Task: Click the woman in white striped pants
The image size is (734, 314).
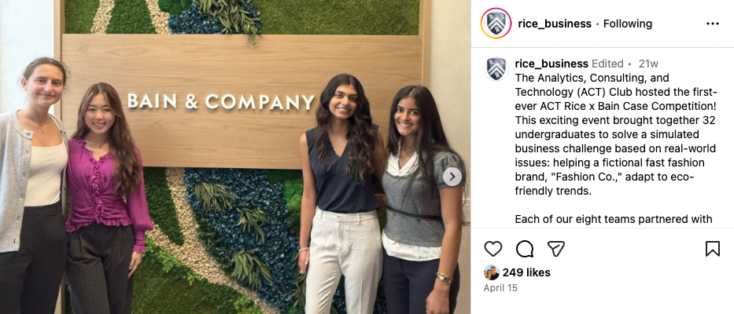Action: (x=341, y=196)
